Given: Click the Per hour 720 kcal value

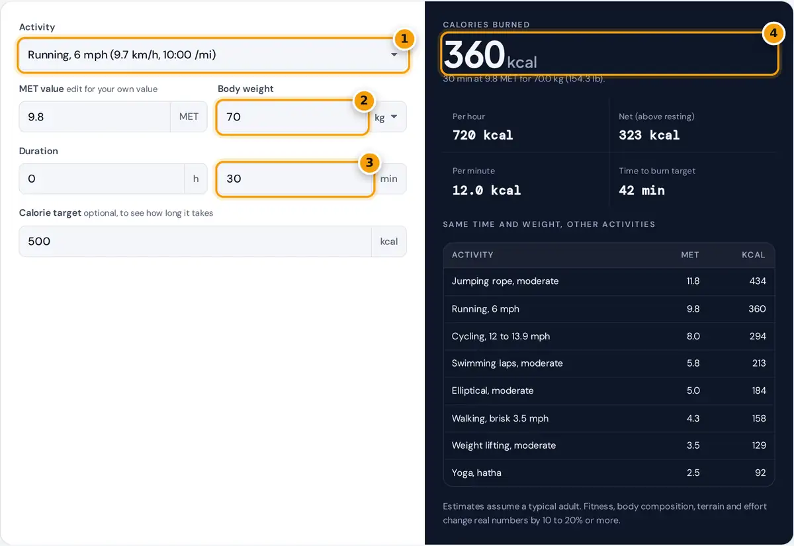Looking at the screenshot, I should tap(482, 135).
